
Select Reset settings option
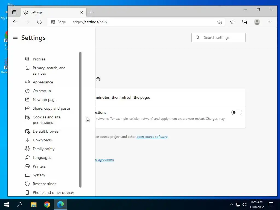point(45,184)
